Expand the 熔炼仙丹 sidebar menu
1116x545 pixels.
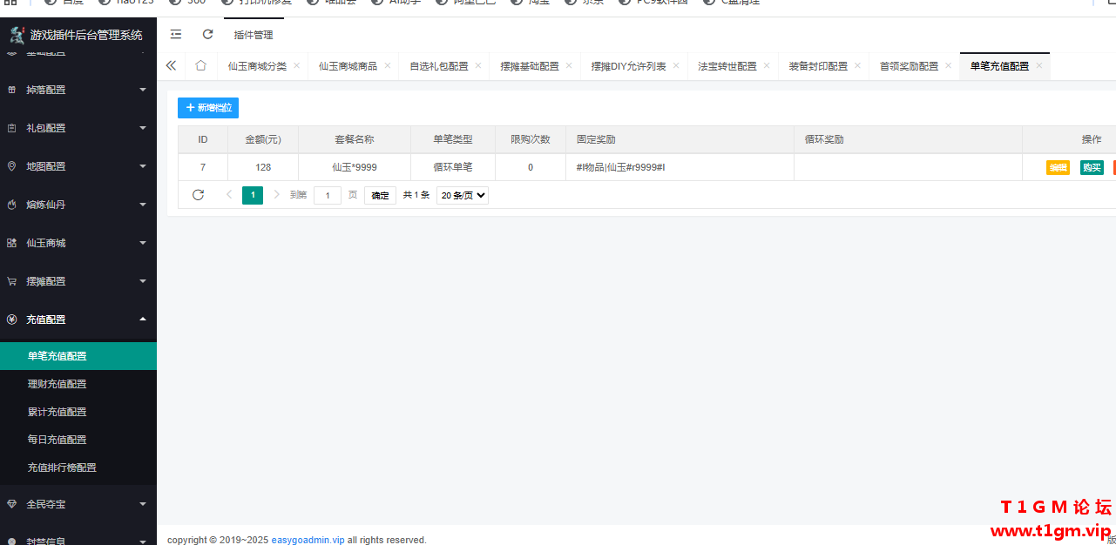(143, 205)
